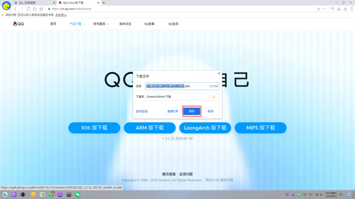The height and width of the screenshot is (199, 355).
Task: Reload the page with refresh icon
Action: coord(28,9)
